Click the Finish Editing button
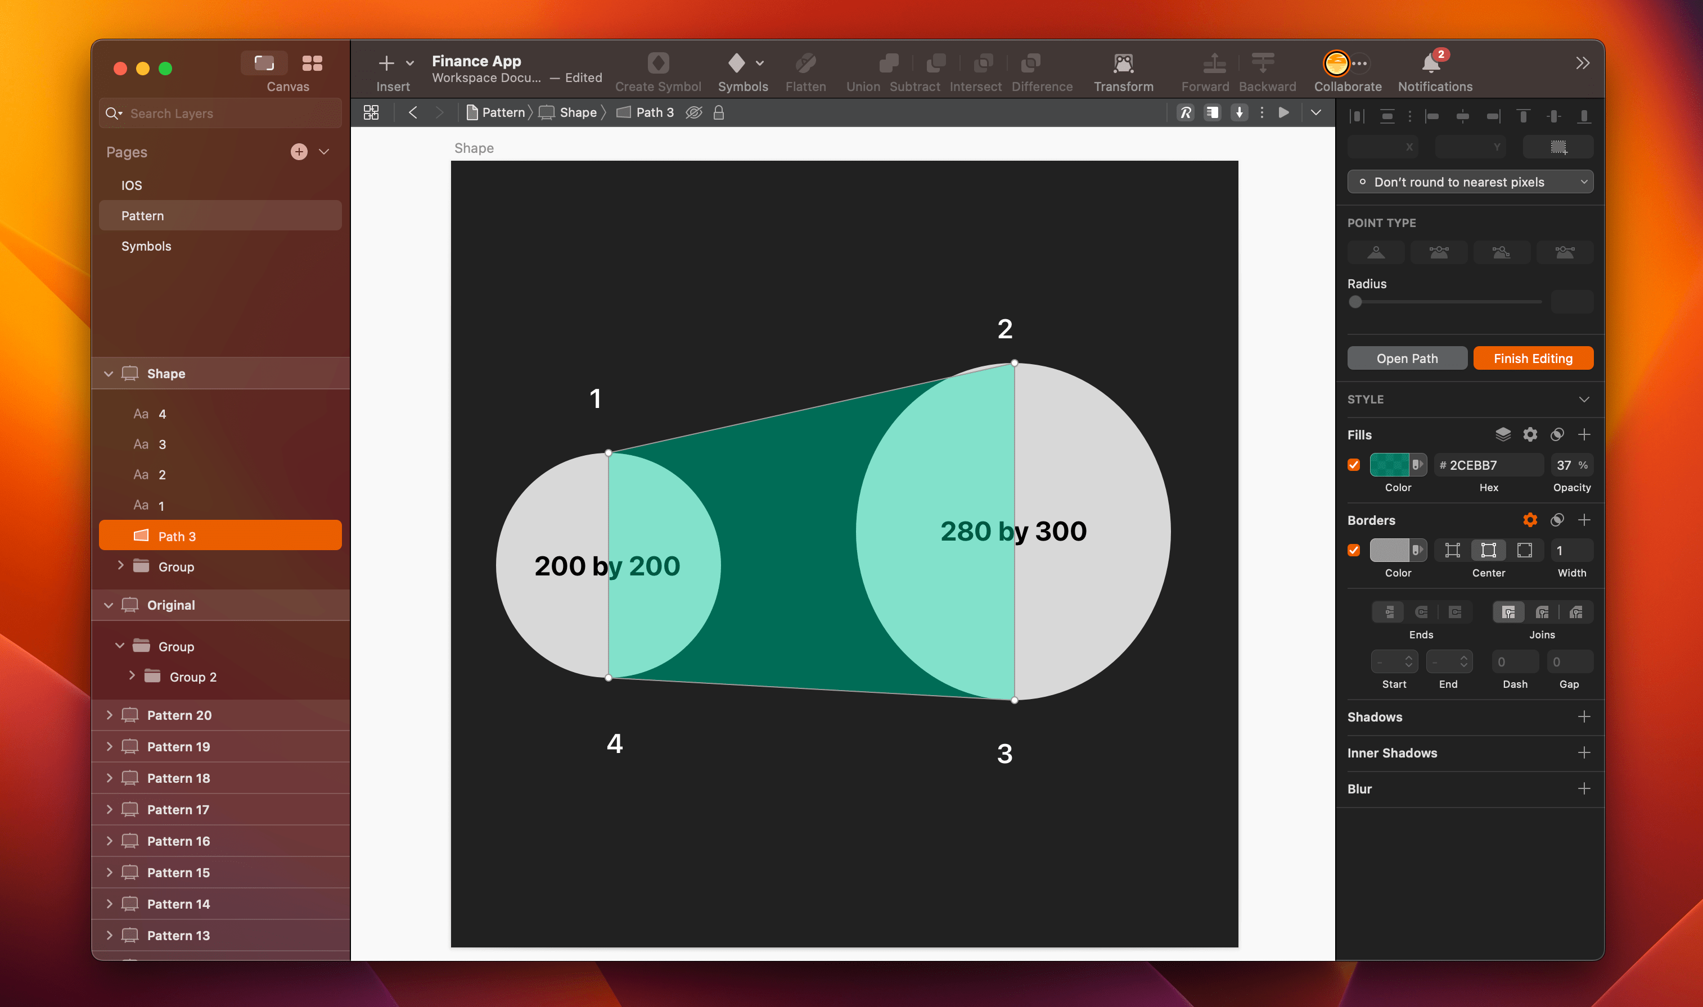1703x1007 pixels. [1533, 359]
